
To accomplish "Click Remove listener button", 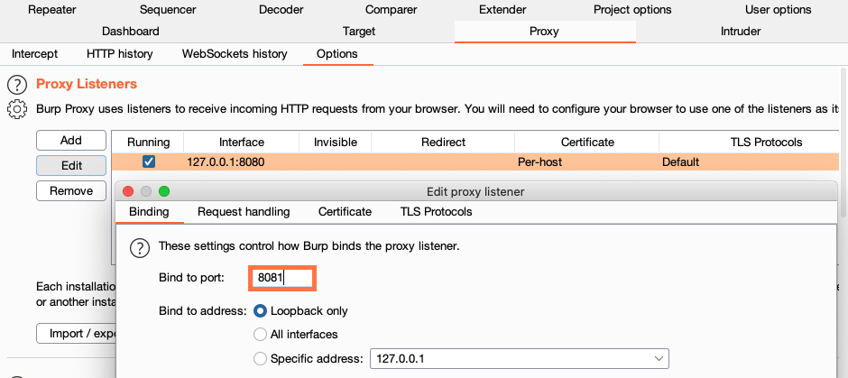I will [71, 191].
